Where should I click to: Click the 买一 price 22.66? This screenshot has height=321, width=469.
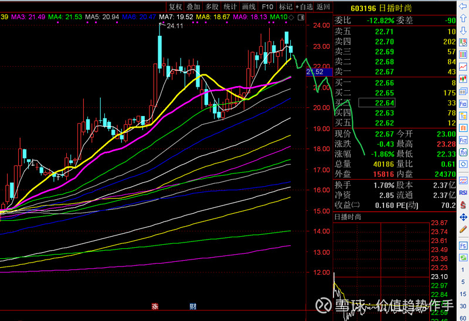point(385,83)
